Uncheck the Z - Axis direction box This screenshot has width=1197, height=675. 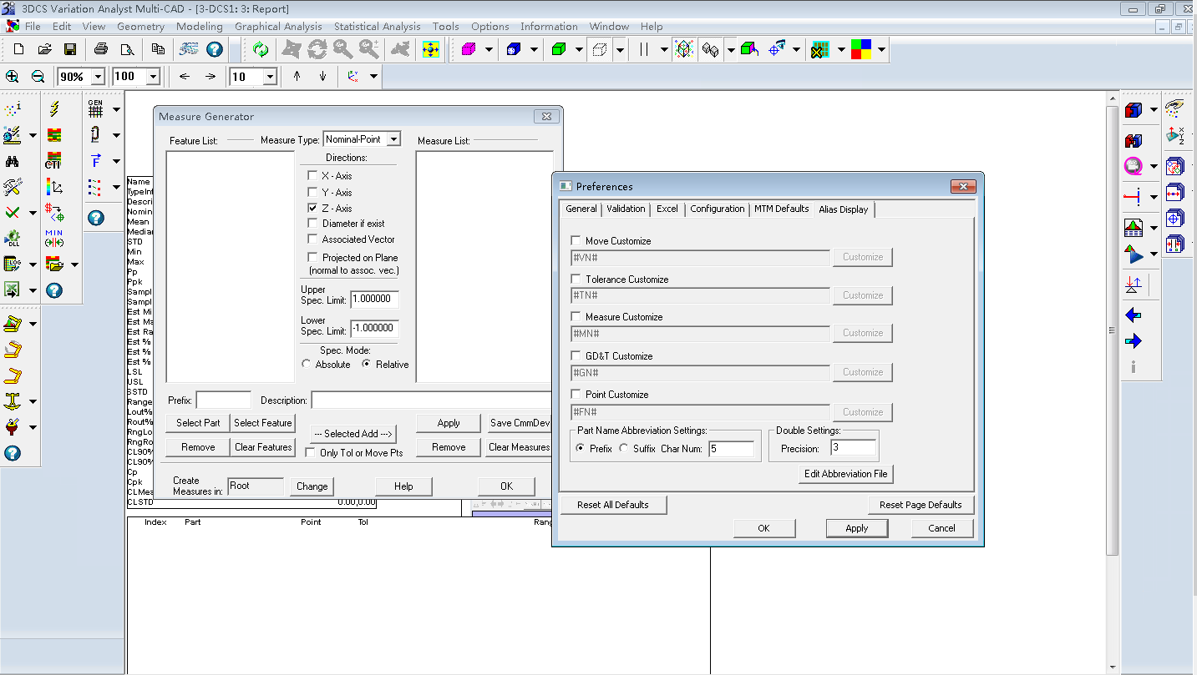click(x=312, y=209)
